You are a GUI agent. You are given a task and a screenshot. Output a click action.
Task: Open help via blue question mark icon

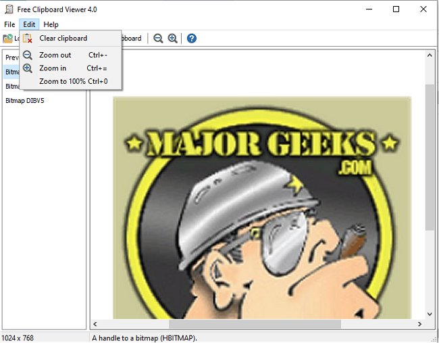pyautogui.click(x=192, y=39)
